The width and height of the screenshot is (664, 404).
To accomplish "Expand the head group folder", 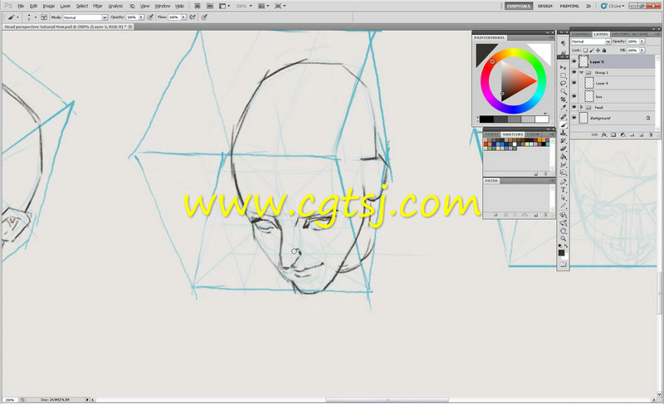I will pyautogui.click(x=582, y=108).
